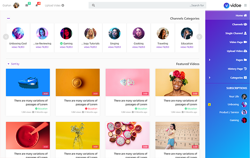The height and width of the screenshot is (158, 250).
Task: Open History Page in sidebar
Action: click(x=227, y=69)
